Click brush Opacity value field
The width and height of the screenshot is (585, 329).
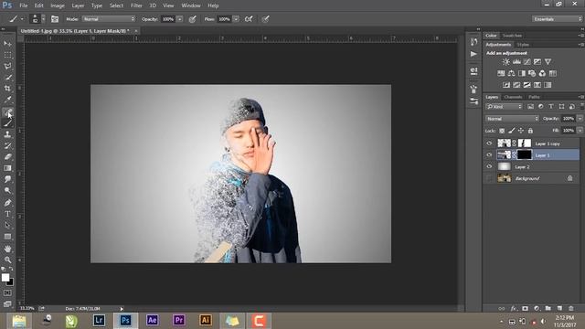coord(168,19)
